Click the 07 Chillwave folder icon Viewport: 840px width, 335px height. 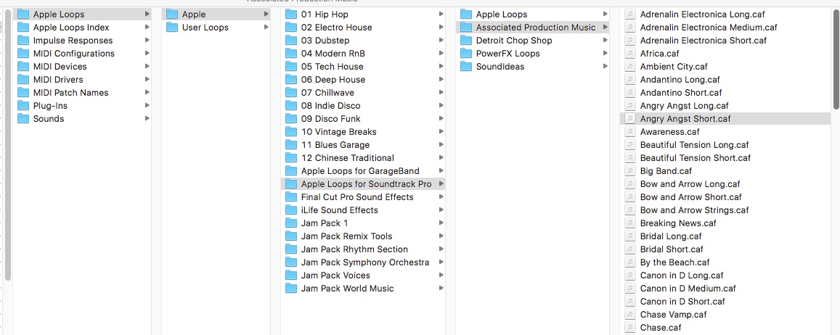click(291, 93)
